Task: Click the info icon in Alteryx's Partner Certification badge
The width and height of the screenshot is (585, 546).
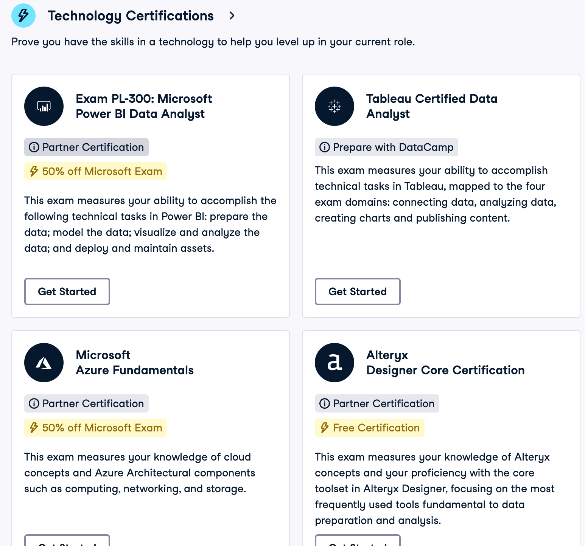Action: pos(325,403)
